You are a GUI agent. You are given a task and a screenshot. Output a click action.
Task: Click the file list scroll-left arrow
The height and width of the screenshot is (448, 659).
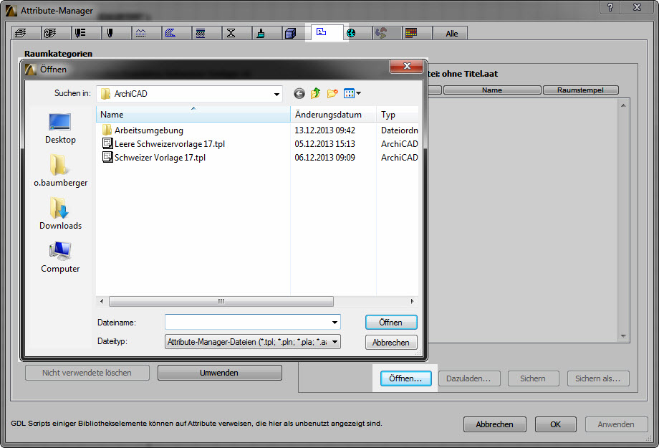coord(102,301)
